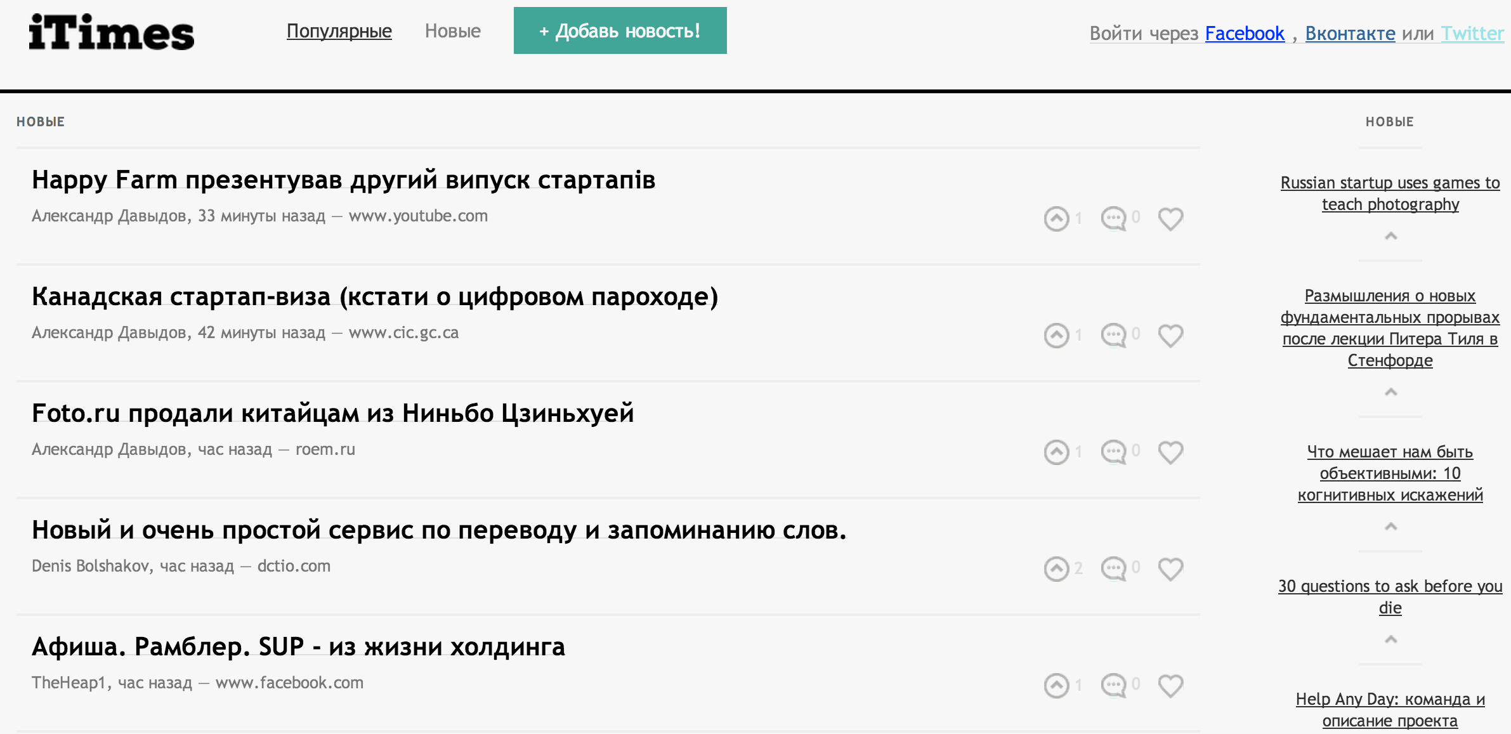Image resolution: width=1511 pixels, height=734 pixels.
Task: Log in via Вконтакте link
Action: pos(1351,33)
